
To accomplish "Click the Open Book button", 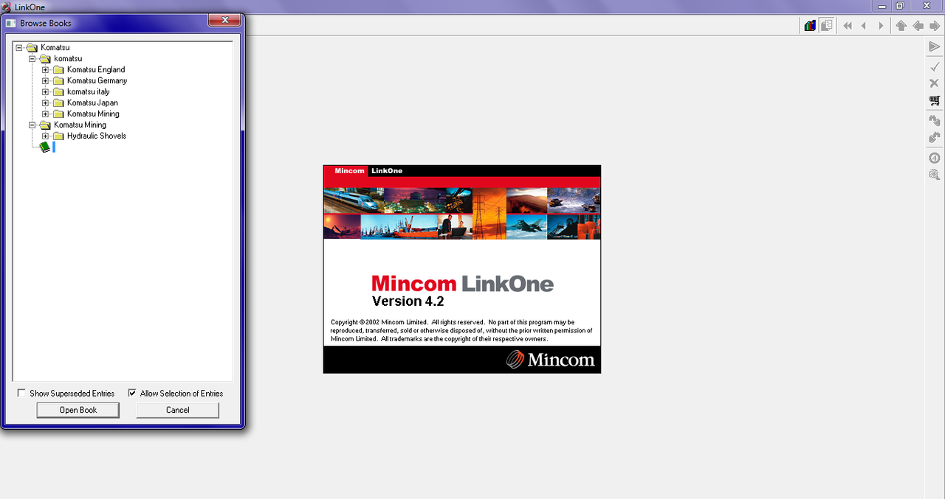I will [78, 410].
